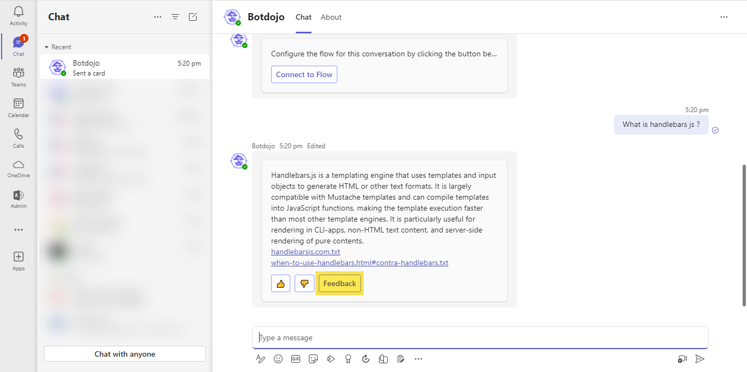Open the Chat section in sidebar
This screenshot has height=372, width=747.
[19, 47]
